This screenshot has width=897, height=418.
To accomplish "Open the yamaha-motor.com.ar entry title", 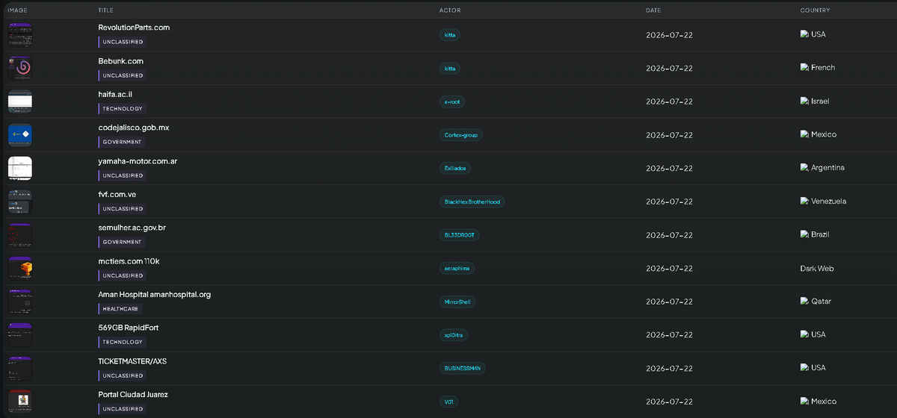I will coord(138,161).
